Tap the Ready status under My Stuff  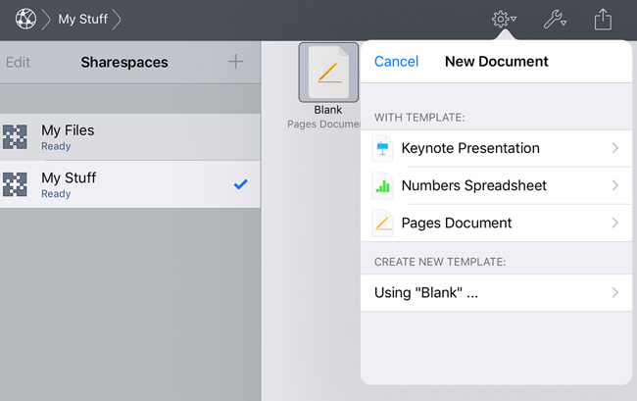pos(56,194)
